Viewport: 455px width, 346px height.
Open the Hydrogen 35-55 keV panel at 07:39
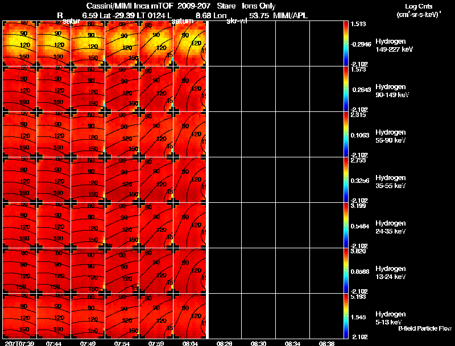click(20, 180)
